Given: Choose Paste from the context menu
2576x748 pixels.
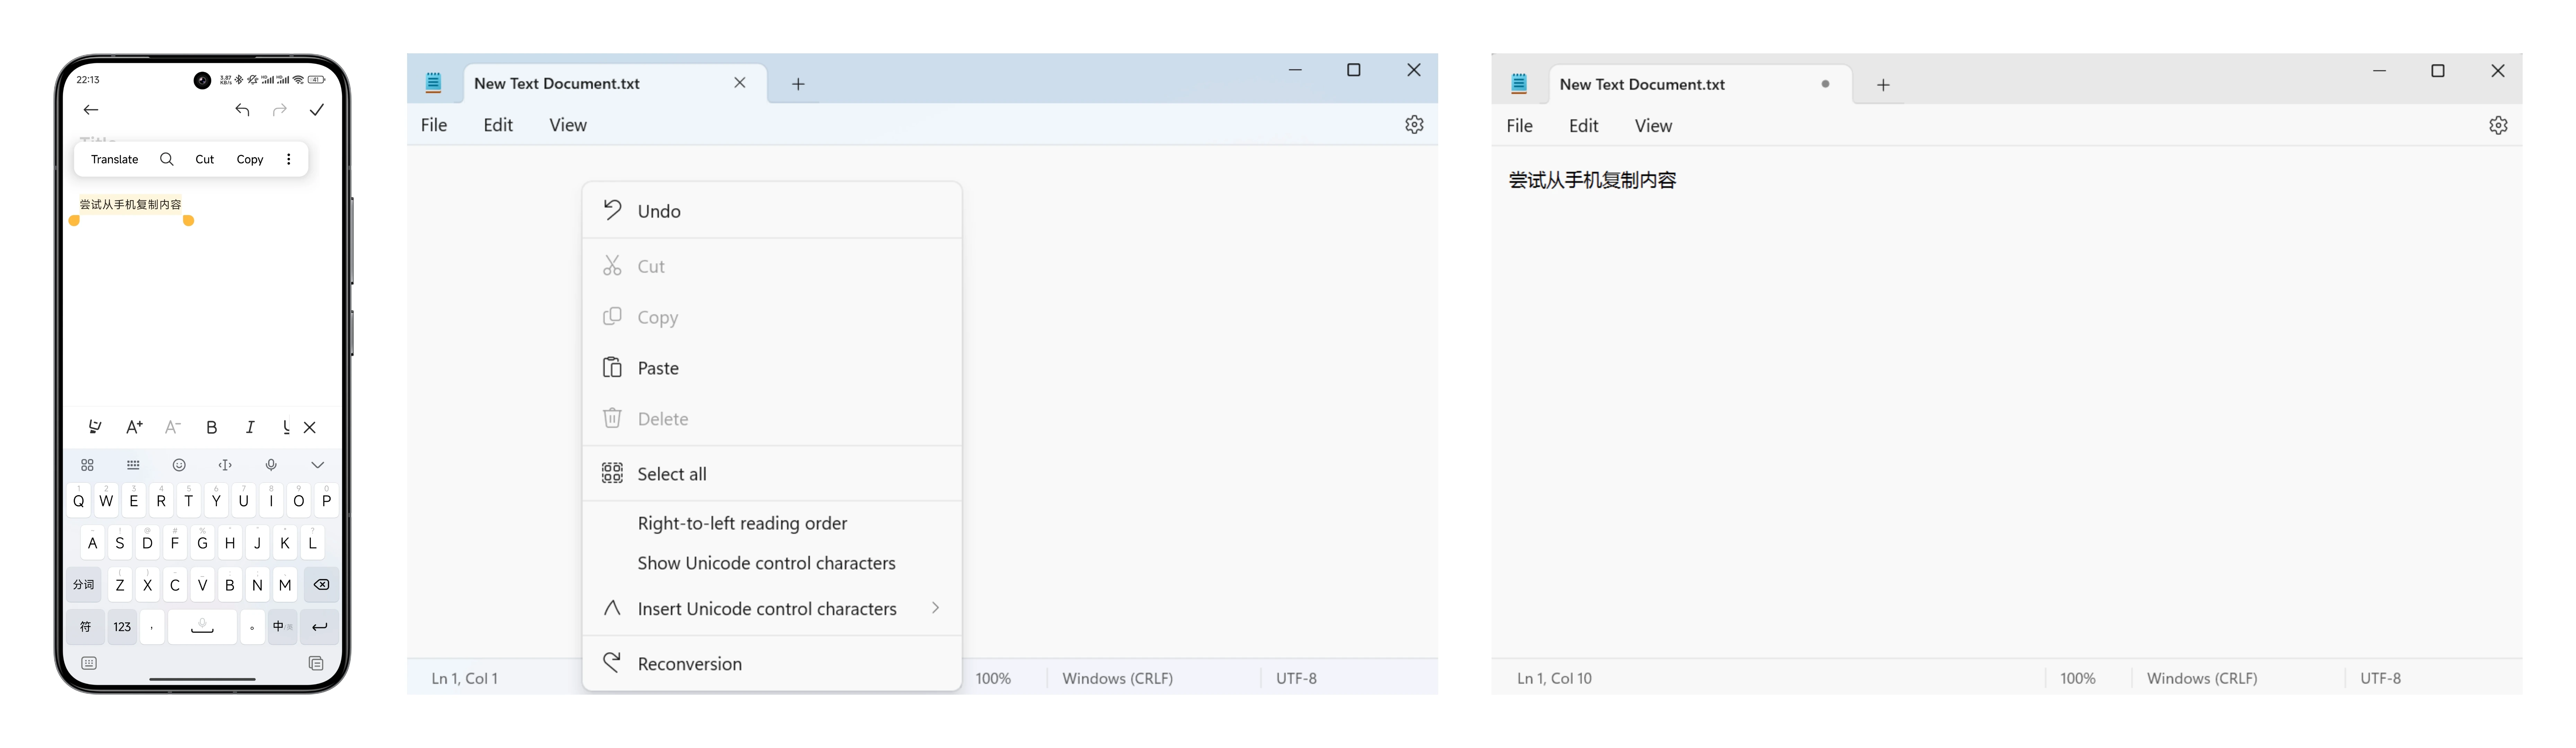Looking at the screenshot, I should click(x=658, y=368).
